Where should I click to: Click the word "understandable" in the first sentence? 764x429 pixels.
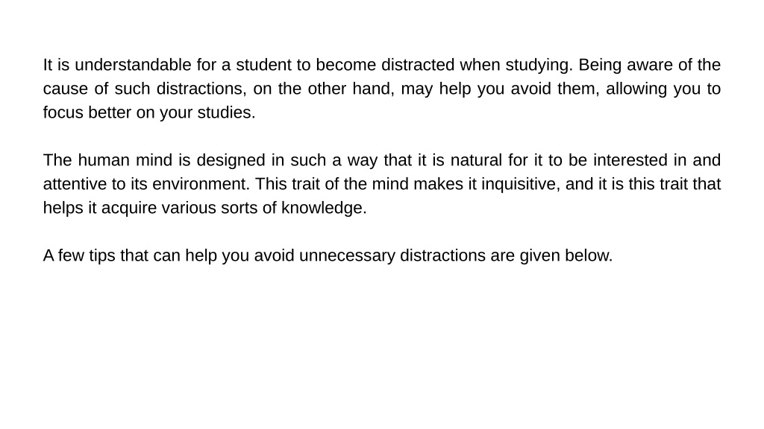[x=133, y=65]
